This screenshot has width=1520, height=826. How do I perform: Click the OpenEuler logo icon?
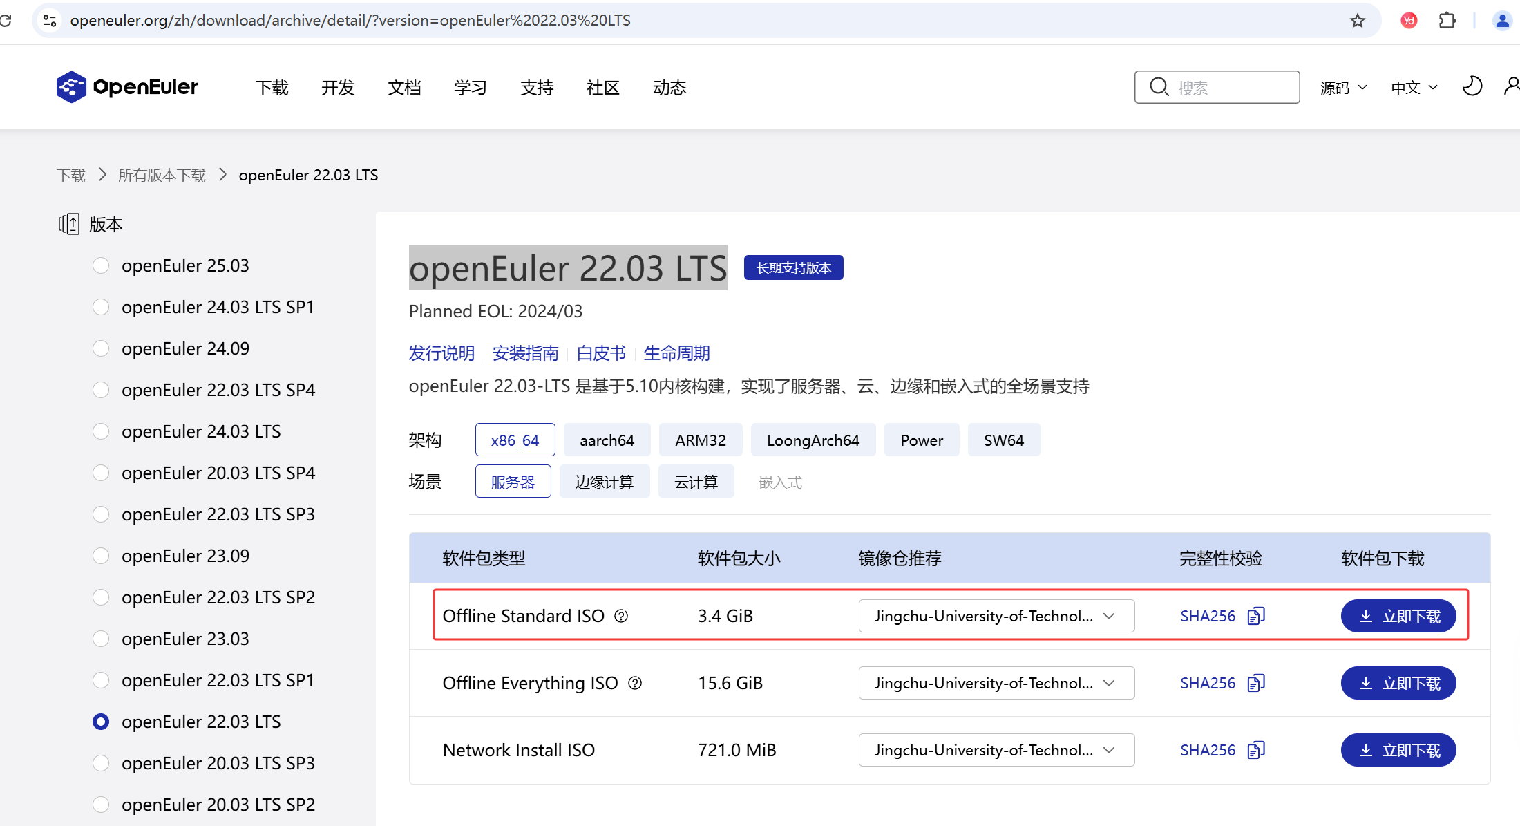click(x=71, y=87)
